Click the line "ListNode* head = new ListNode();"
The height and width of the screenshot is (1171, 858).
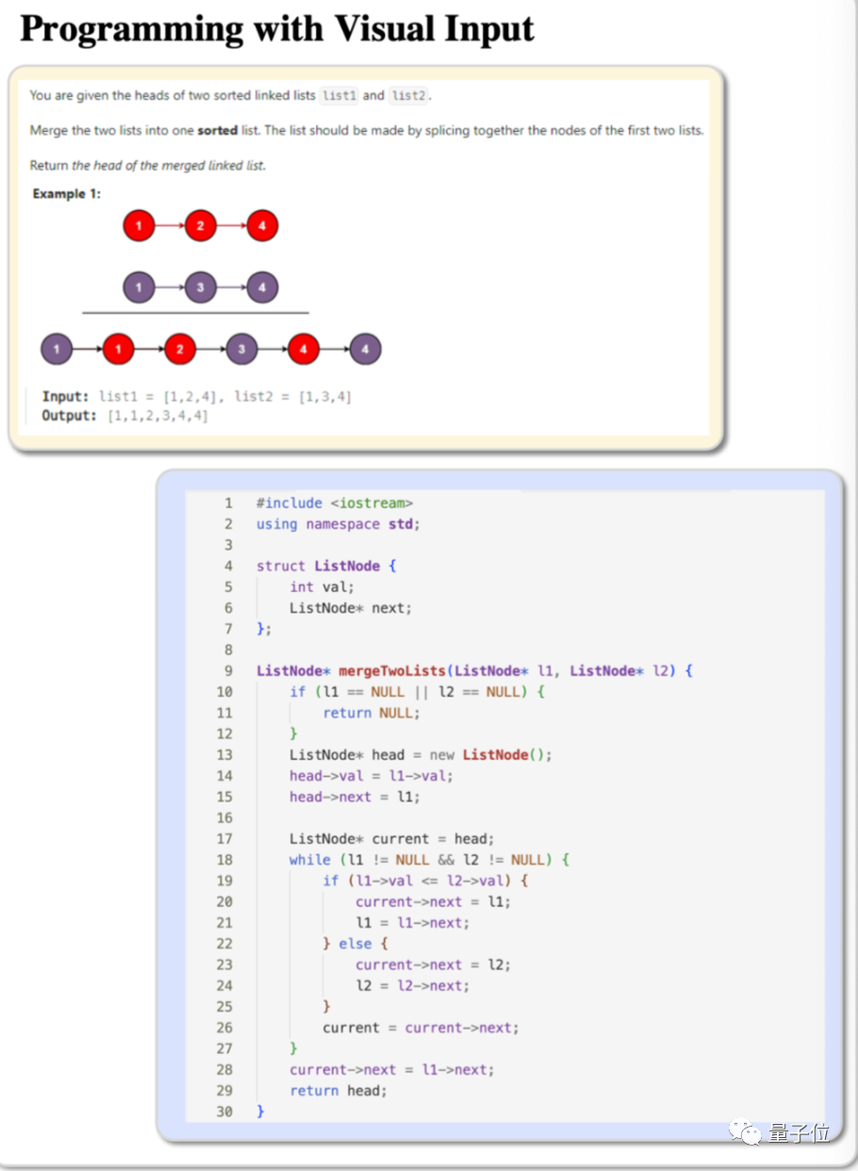pyautogui.click(x=421, y=754)
